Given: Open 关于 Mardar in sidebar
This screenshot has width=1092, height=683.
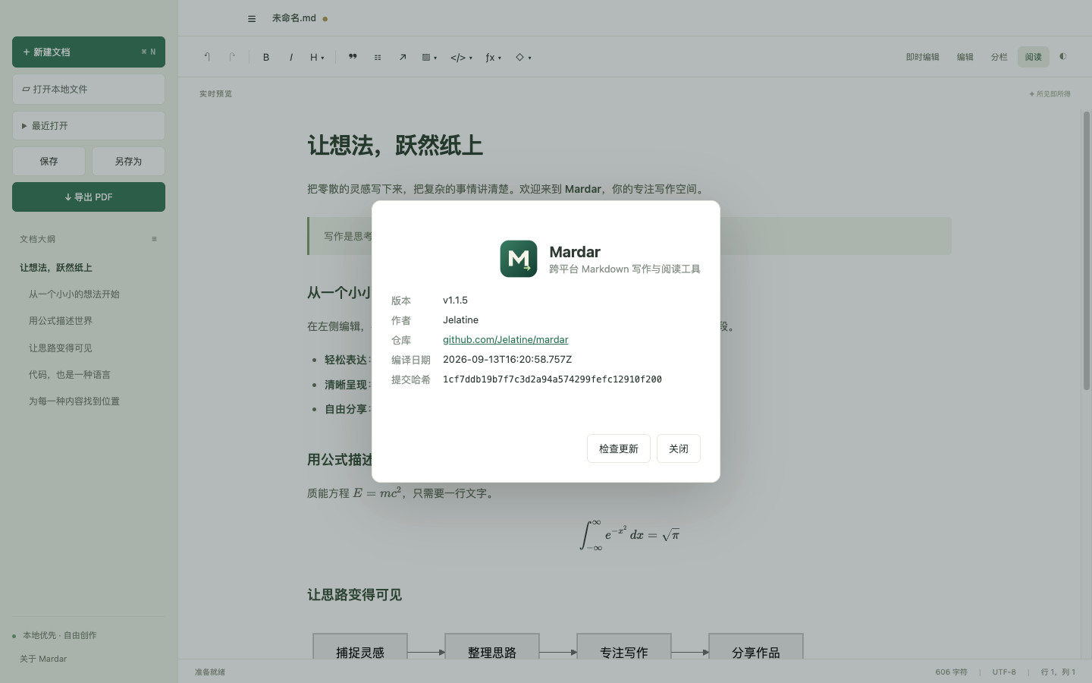Looking at the screenshot, I should pyautogui.click(x=43, y=659).
